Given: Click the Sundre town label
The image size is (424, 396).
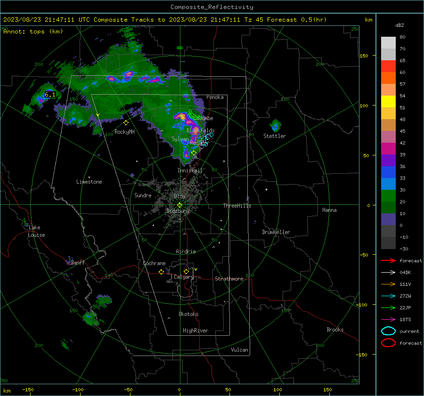Looking at the screenshot, I should point(143,195).
